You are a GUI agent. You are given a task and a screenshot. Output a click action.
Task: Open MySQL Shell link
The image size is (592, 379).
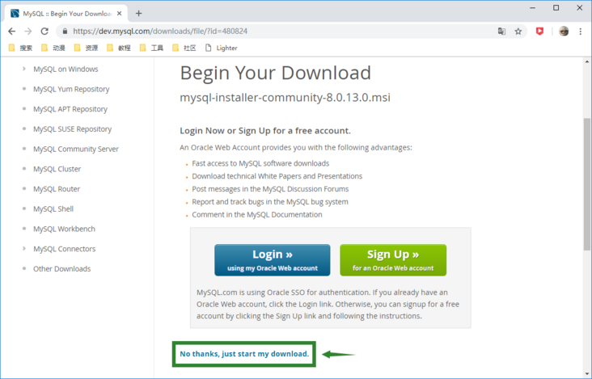[53, 209]
